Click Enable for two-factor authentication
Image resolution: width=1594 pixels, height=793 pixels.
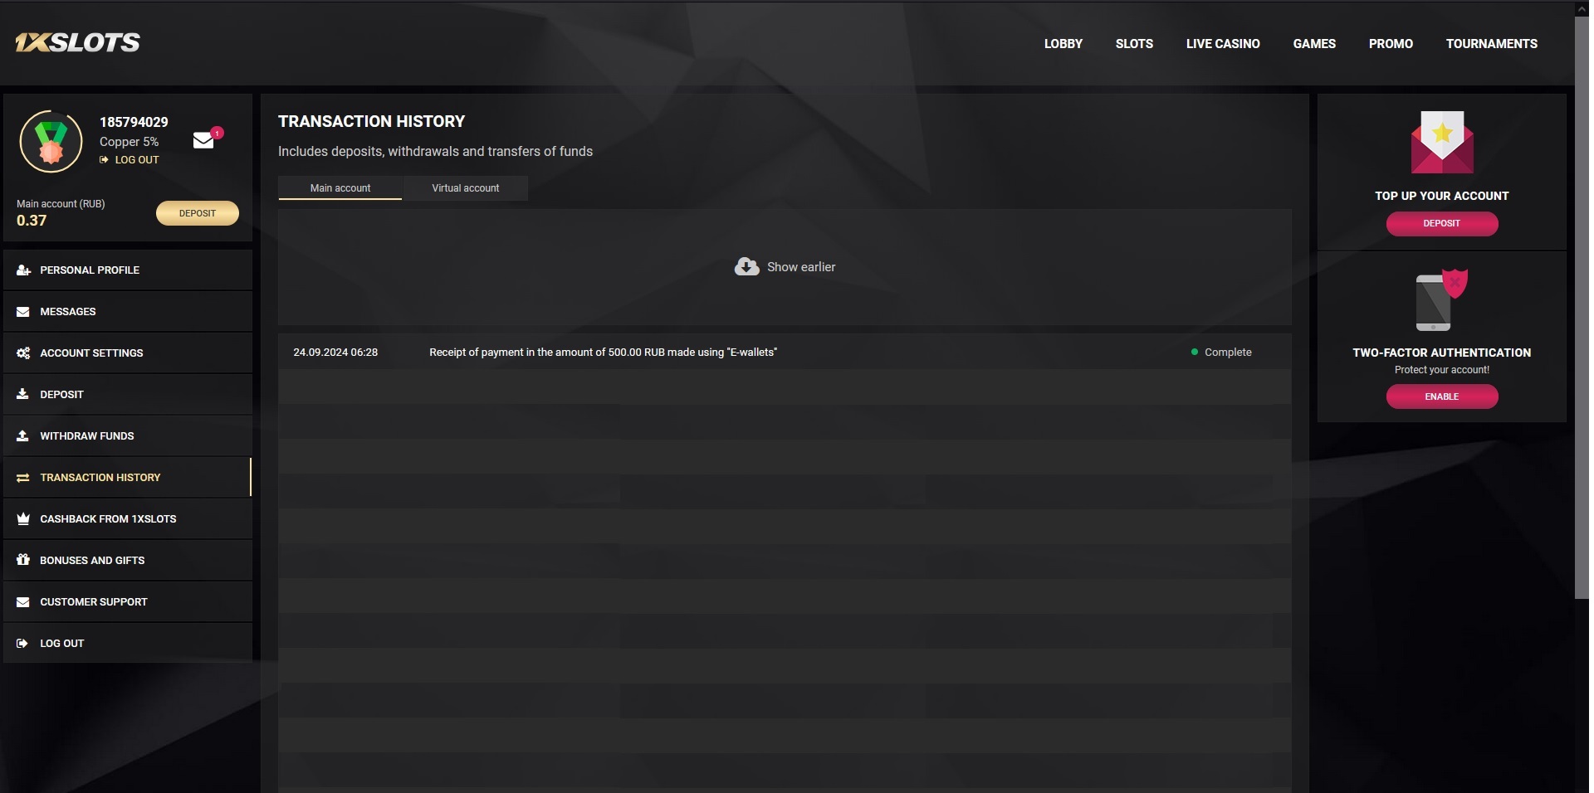pyautogui.click(x=1441, y=396)
